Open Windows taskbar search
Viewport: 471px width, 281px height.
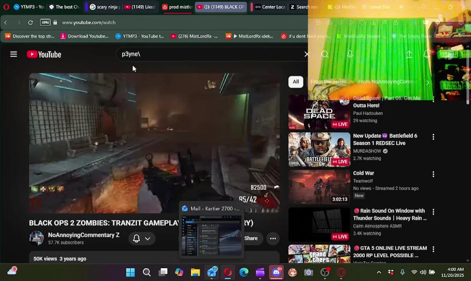147,272
